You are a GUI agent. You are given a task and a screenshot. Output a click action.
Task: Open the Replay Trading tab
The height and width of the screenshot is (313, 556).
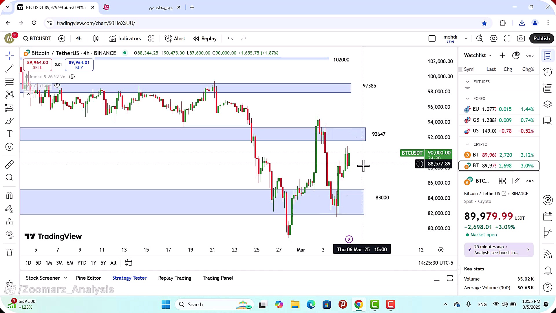click(x=175, y=278)
